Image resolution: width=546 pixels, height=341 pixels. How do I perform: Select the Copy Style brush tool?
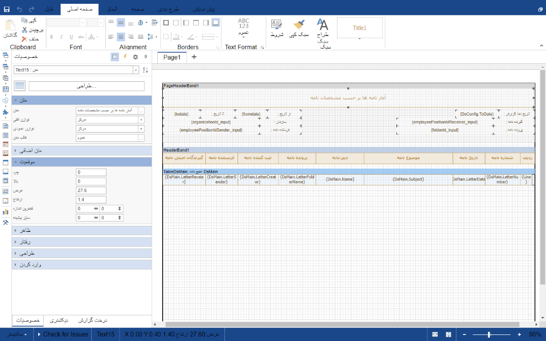(299, 25)
